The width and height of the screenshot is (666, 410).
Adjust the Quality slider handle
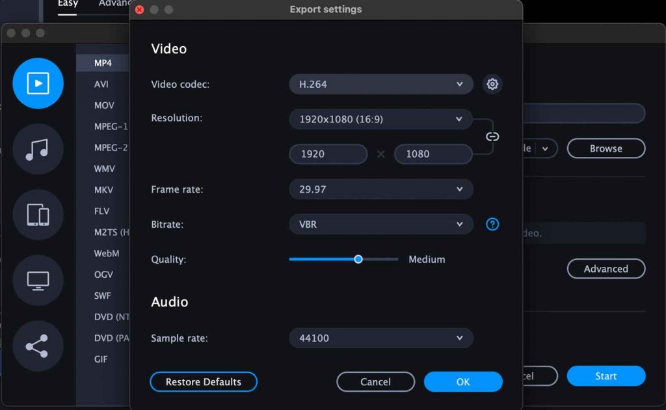[x=358, y=259]
